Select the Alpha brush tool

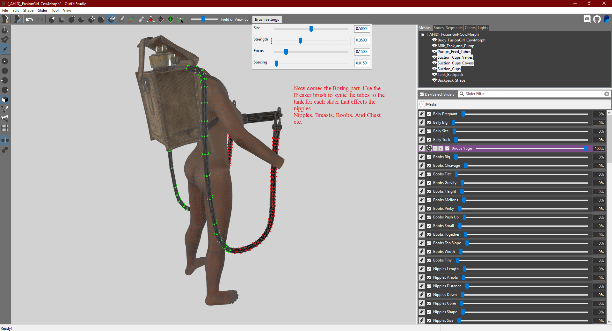tap(141, 19)
